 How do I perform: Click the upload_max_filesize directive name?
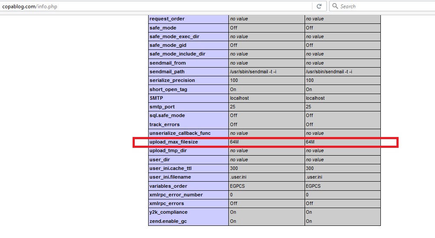coord(174,142)
